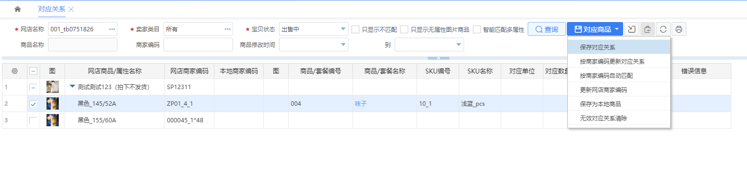Enable 智能匹配多属性 checkbox
This screenshot has height=186, width=747.
click(x=477, y=29)
